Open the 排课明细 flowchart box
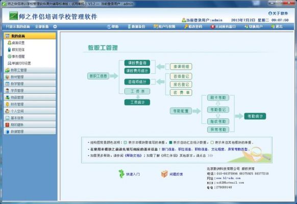The image size is (297, 204). tap(181, 67)
